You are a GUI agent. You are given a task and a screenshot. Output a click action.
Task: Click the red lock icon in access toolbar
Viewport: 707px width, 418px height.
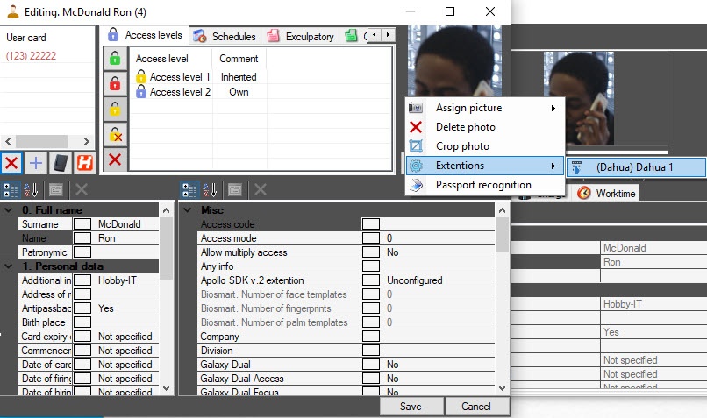point(114,84)
